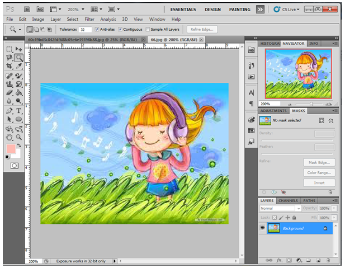Pick the Crop tool
Screen dimensions: 345x268
(10, 66)
